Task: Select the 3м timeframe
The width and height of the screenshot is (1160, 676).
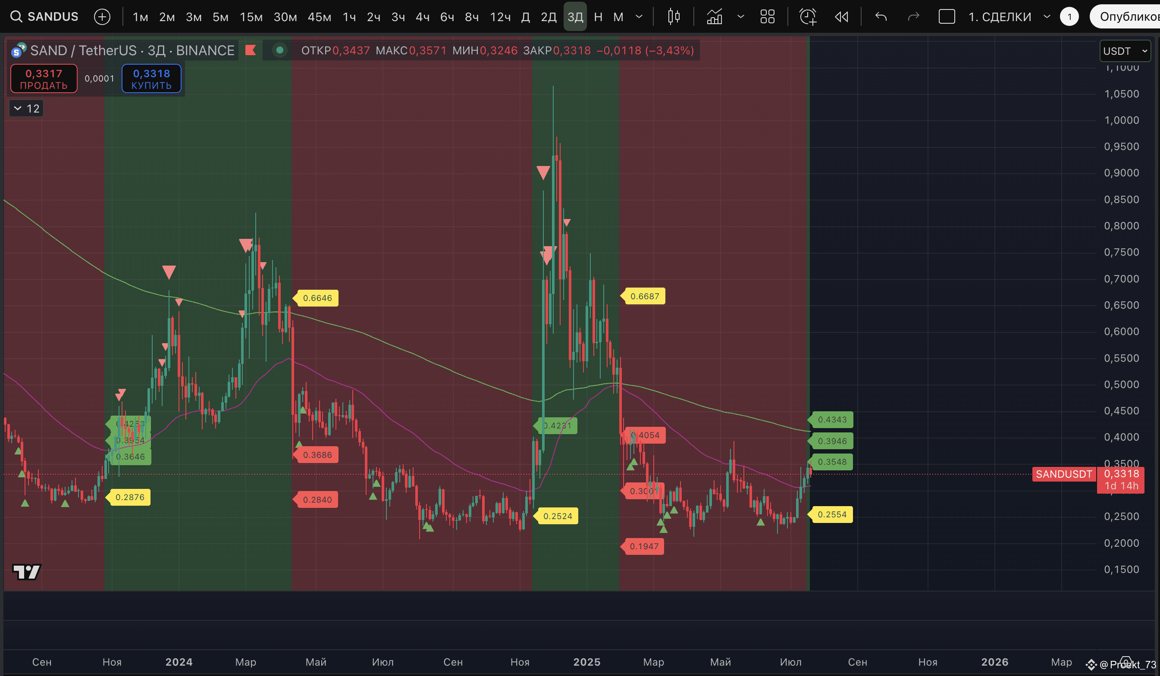Action: click(193, 17)
